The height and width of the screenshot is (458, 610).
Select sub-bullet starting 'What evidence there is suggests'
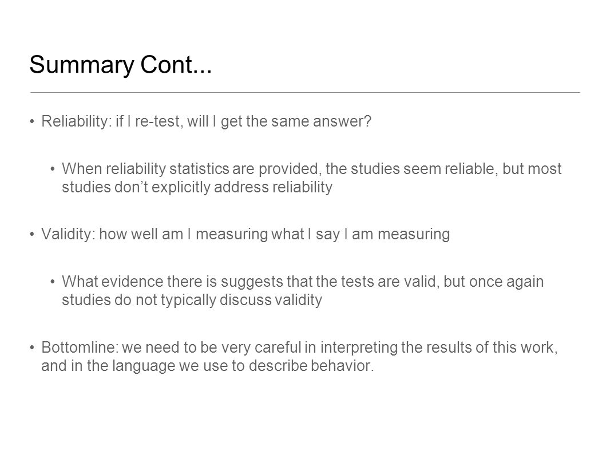(303, 291)
